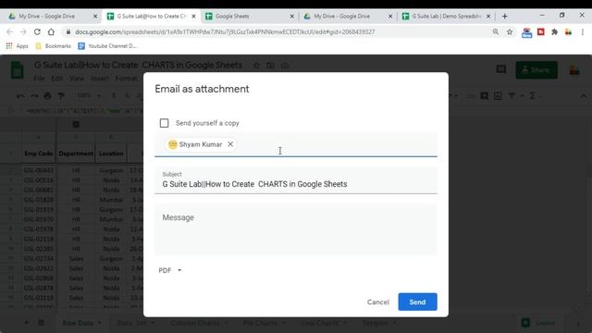The width and height of the screenshot is (592, 333).
Task: Open the PDF file type dropdown
Action: point(170,270)
